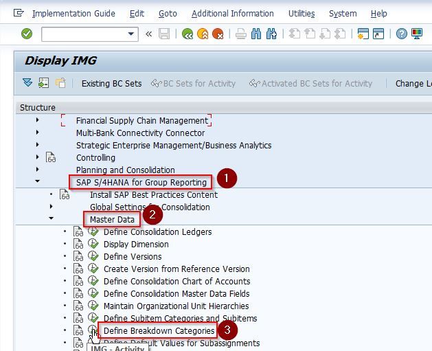Click Existing BC Sets button
Viewport: 432px width, 351px height.
111,84
